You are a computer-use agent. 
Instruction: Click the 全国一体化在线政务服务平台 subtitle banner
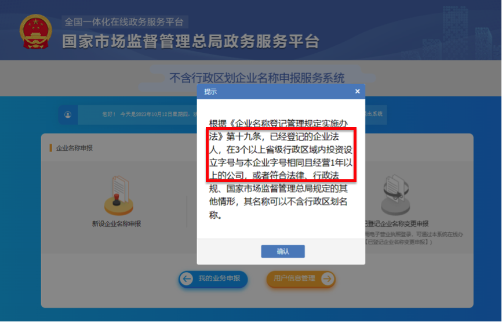pos(124,22)
